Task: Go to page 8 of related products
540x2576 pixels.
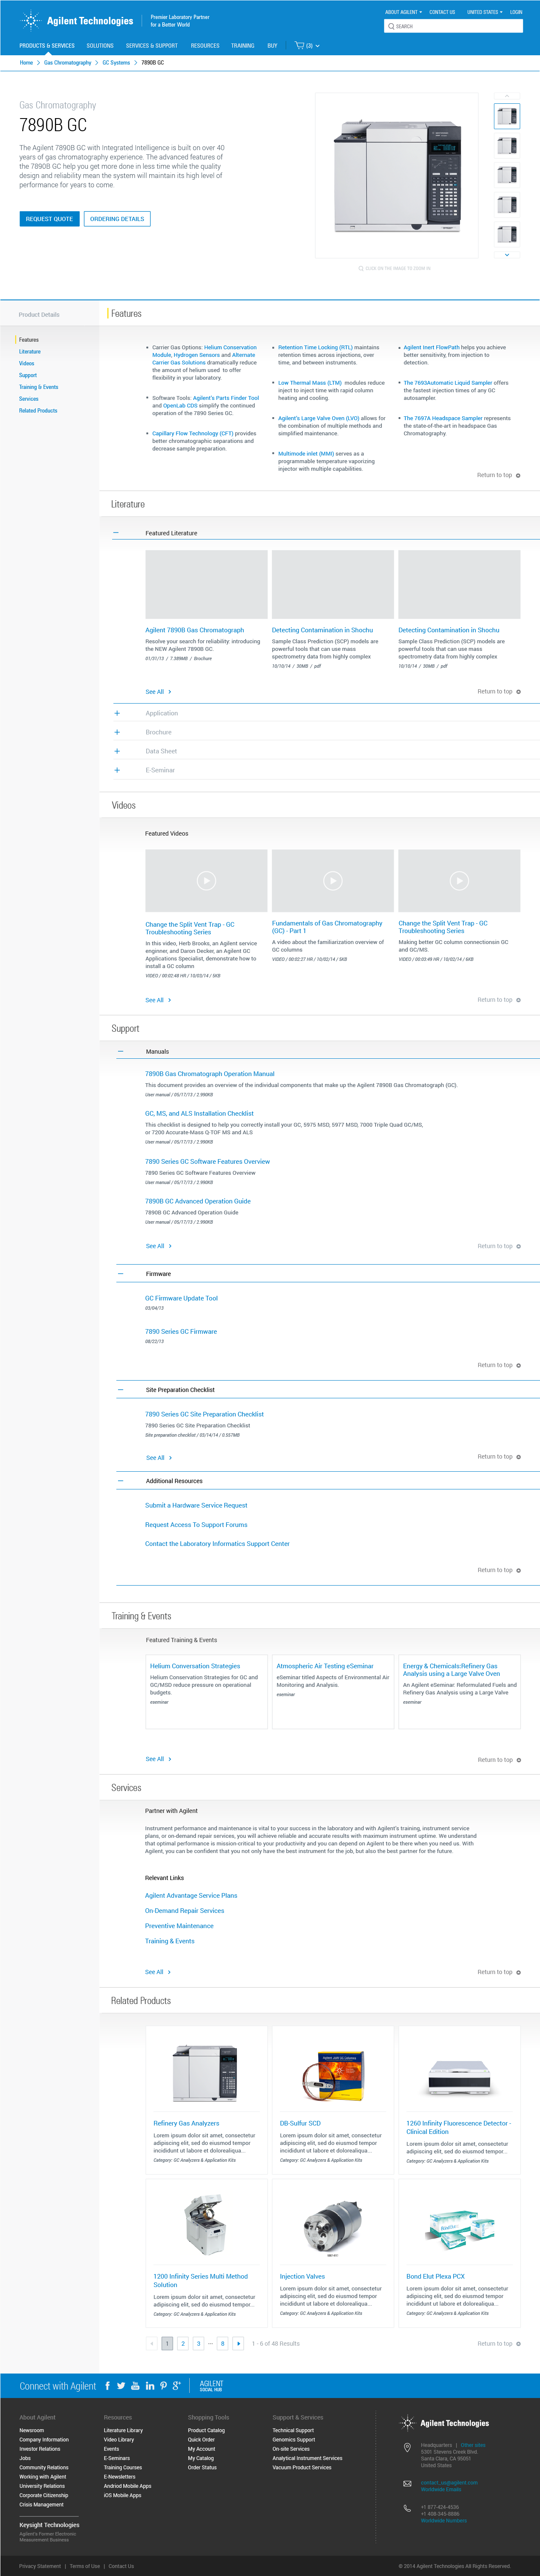Action: point(222,2343)
